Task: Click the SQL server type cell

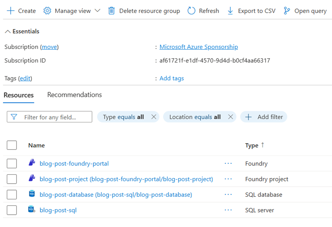Action: point(260,210)
